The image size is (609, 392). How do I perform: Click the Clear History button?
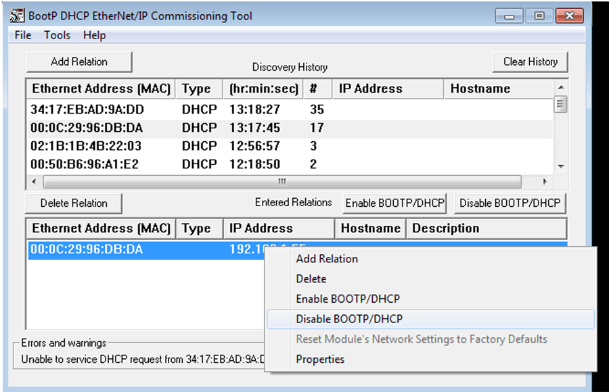530,62
